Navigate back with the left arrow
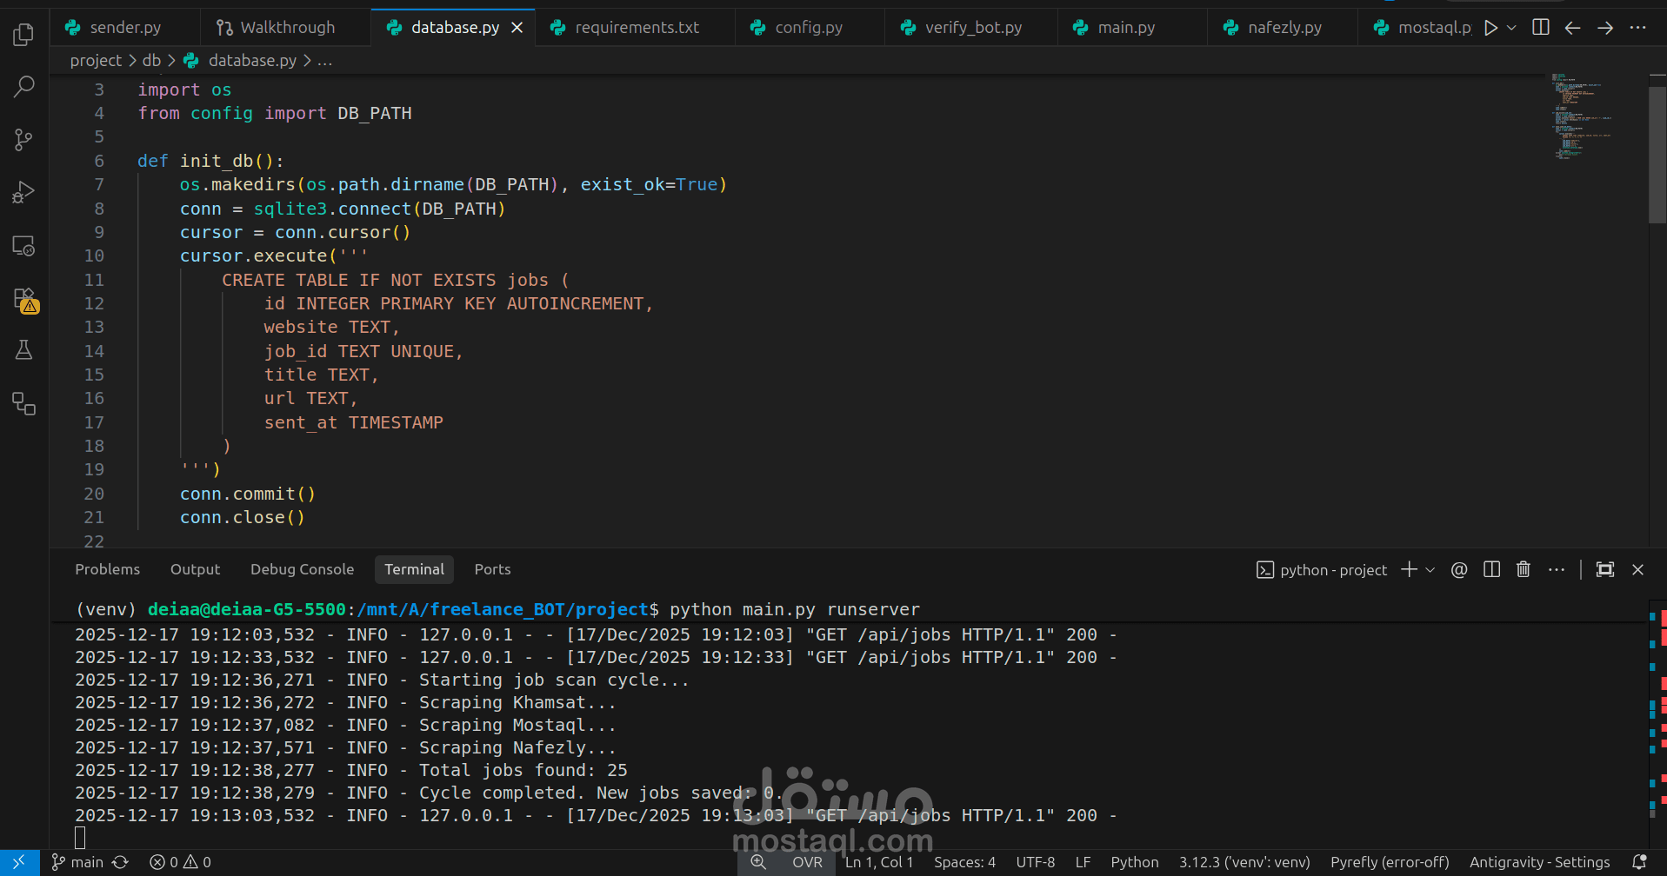 tap(1572, 28)
